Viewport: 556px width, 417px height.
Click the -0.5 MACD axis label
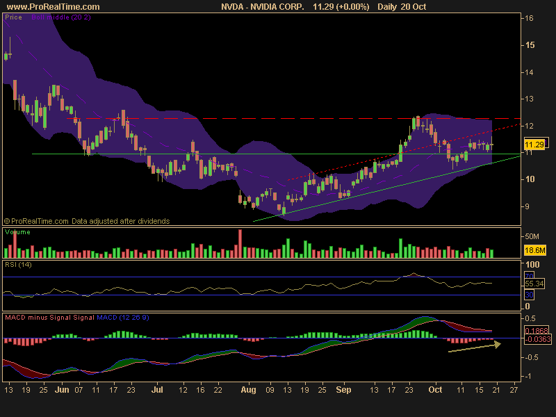coord(532,357)
